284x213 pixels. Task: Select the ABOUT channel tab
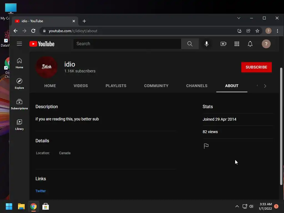232,86
